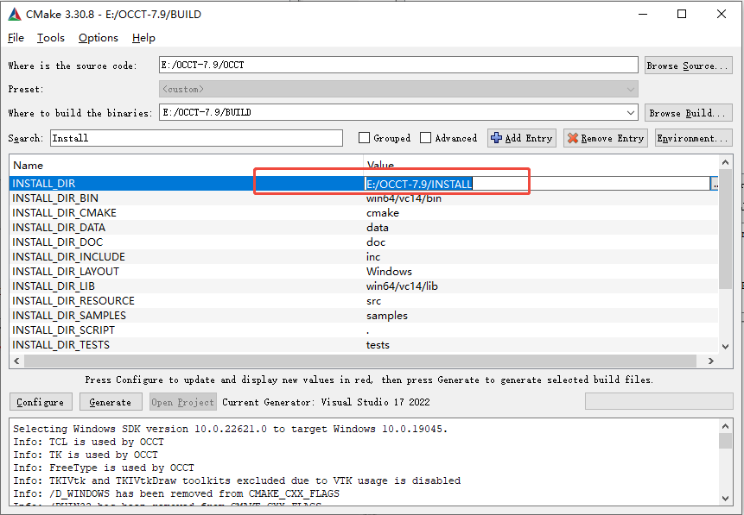Click the Search field containing Install
744x515 pixels.
pyautogui.click(x=196, y=138)
